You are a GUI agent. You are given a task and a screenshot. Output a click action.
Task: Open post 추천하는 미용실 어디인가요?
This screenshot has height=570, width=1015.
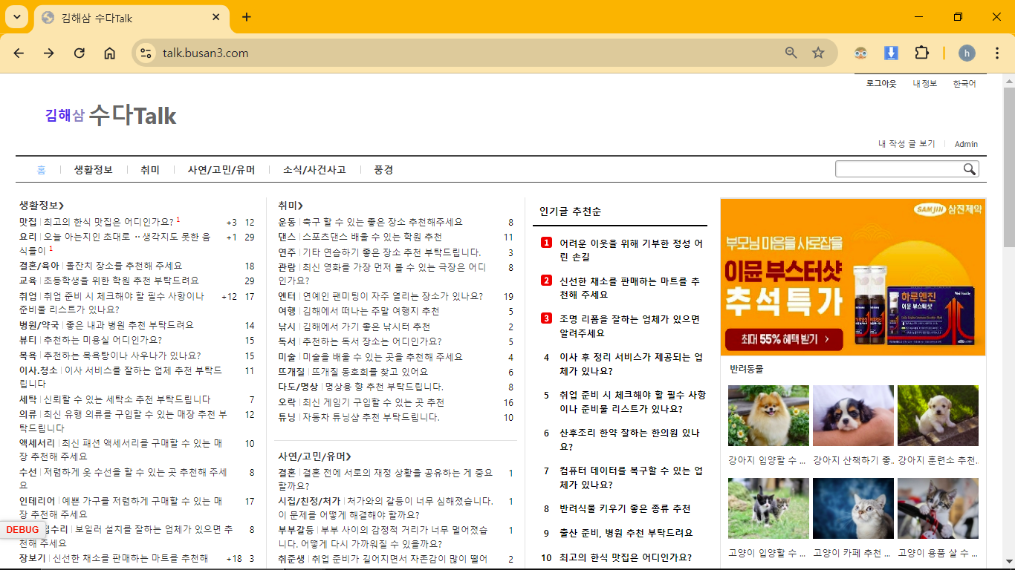tap(103, 340)
